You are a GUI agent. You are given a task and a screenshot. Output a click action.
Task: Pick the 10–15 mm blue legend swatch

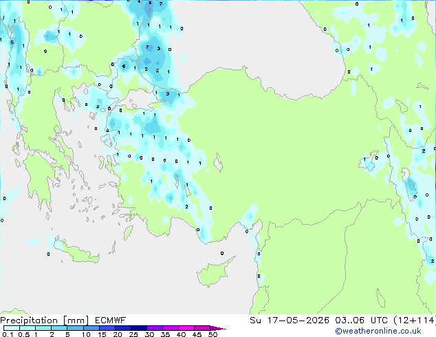(91, 328)
